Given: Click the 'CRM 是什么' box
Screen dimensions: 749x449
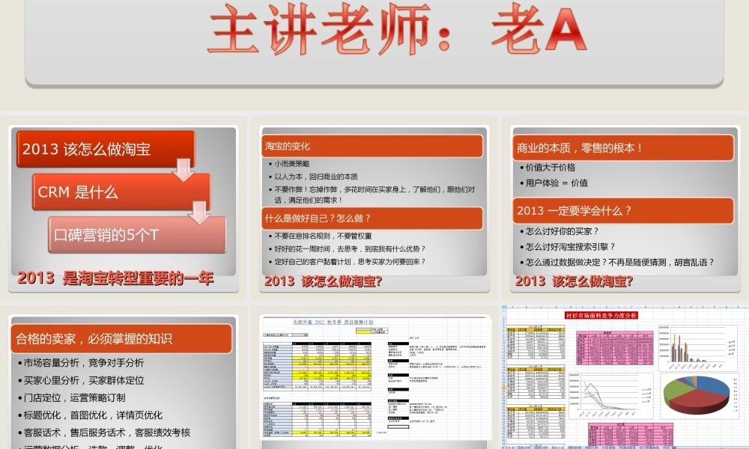Looking at the screenshot, I should (x=121, y=192).
